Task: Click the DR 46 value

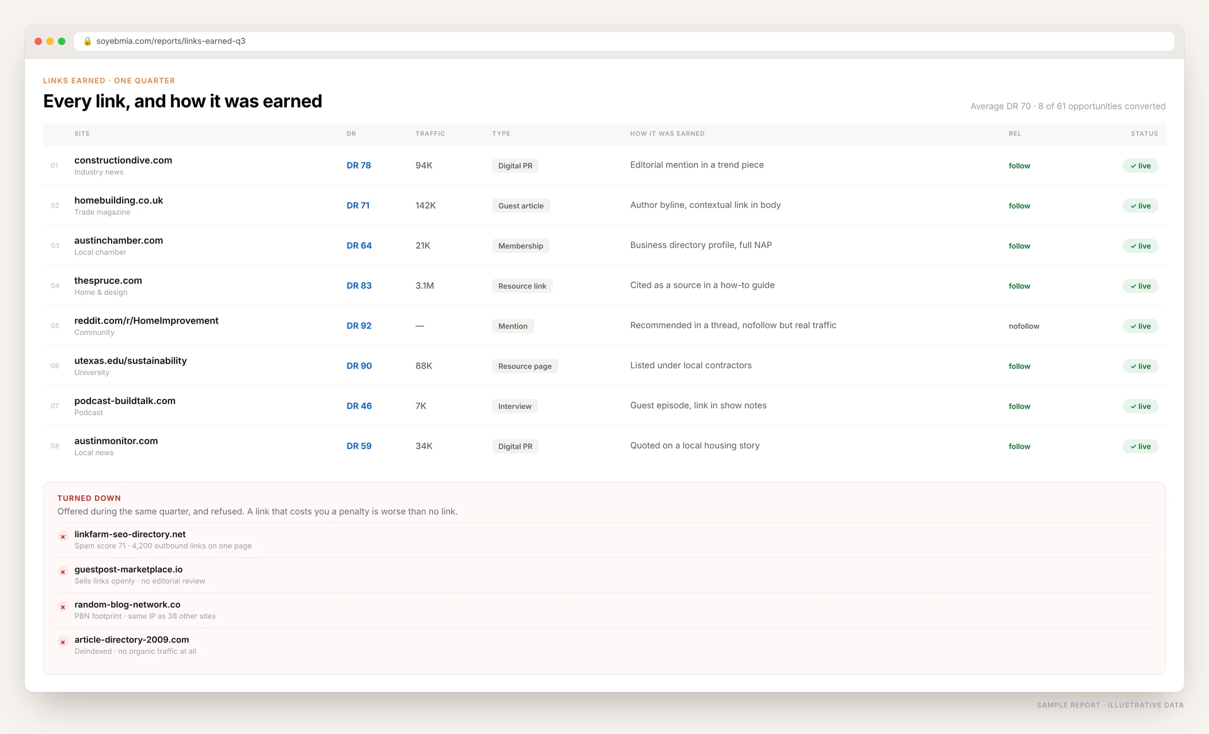Action: click(359, 406)
